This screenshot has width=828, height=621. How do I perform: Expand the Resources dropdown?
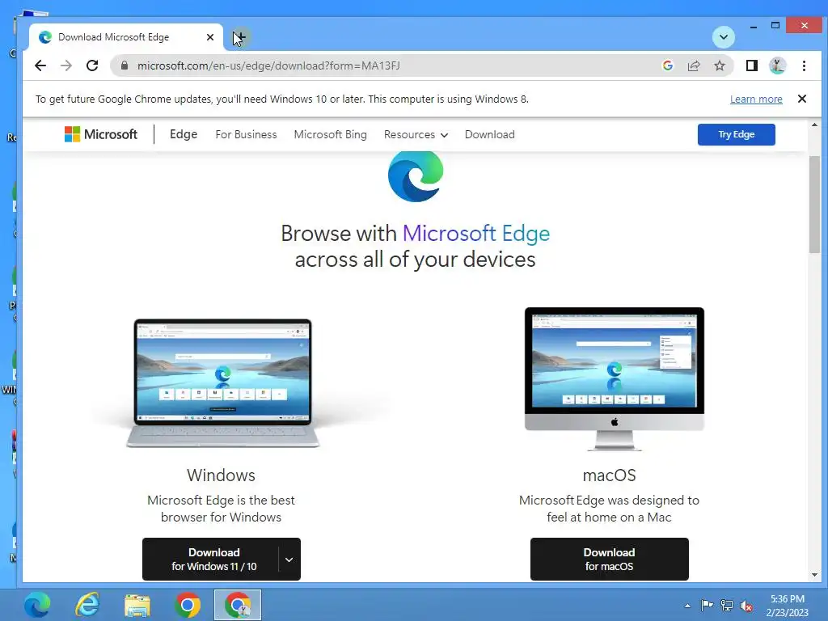tap(416, 134)
